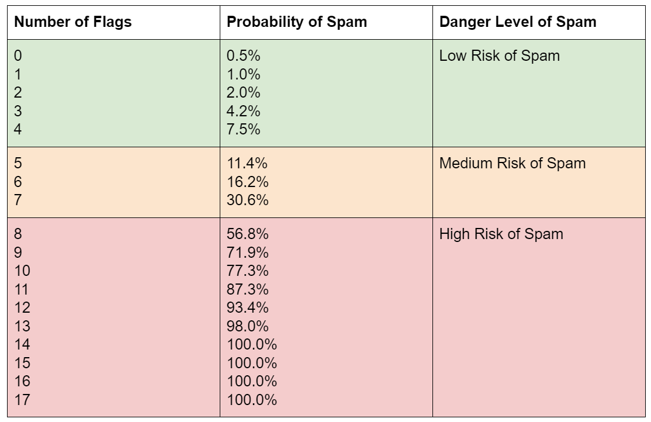This screenshot has height=422, width=651.
Task: Select the 98.0% probability entry
Action: coord(247,326)
